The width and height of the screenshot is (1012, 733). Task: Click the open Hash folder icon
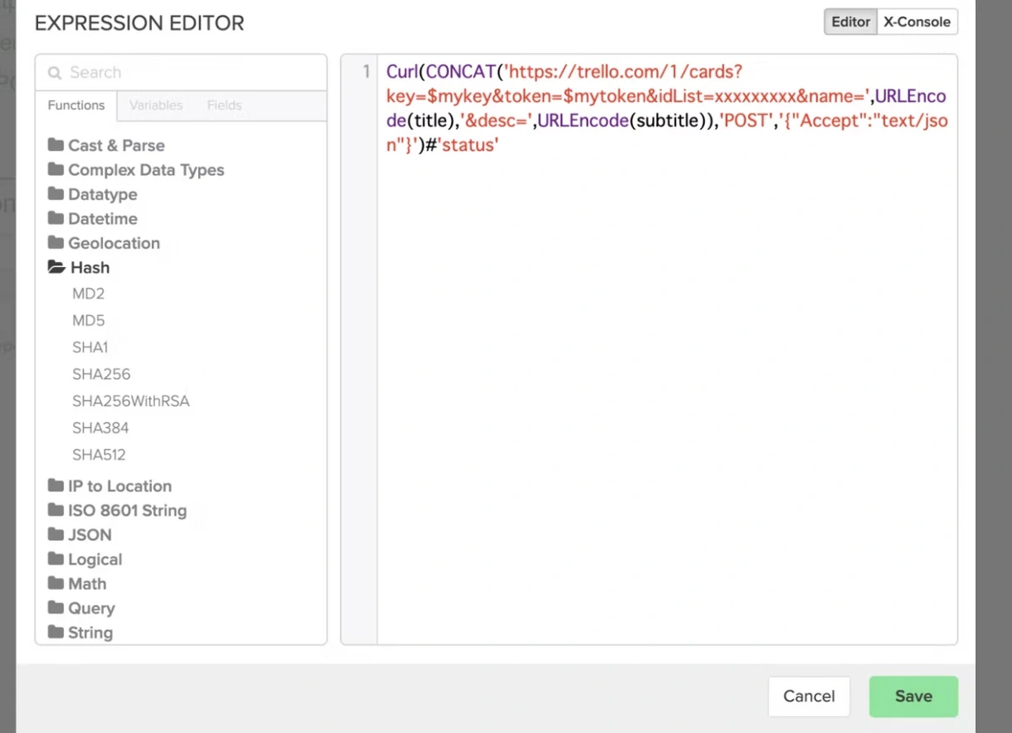tap(57, 267)
